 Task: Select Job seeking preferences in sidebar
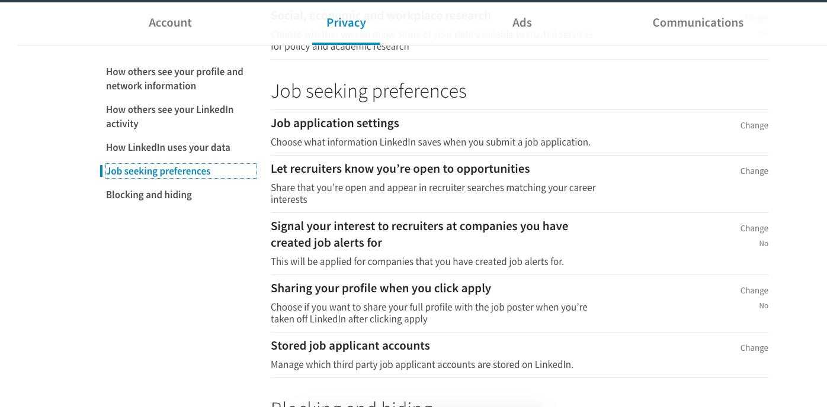click(x=158, y=171)
